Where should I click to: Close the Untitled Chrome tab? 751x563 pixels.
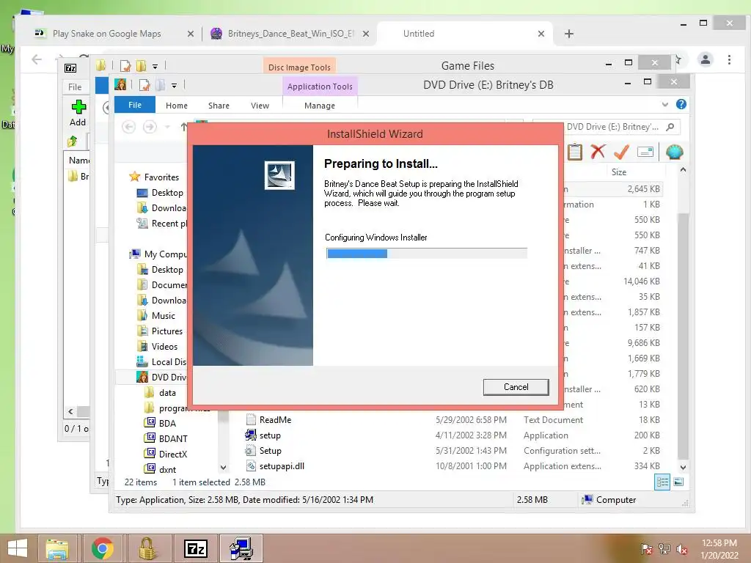tap(541, 34)
